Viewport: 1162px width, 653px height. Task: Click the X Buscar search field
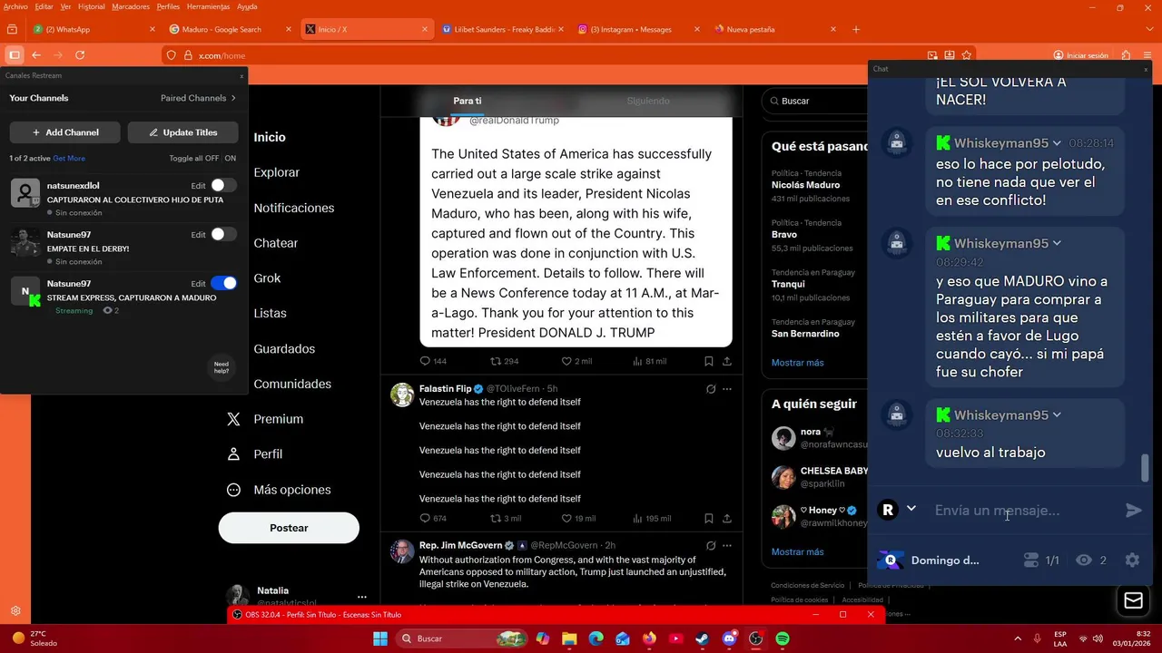tap(814, 101)
